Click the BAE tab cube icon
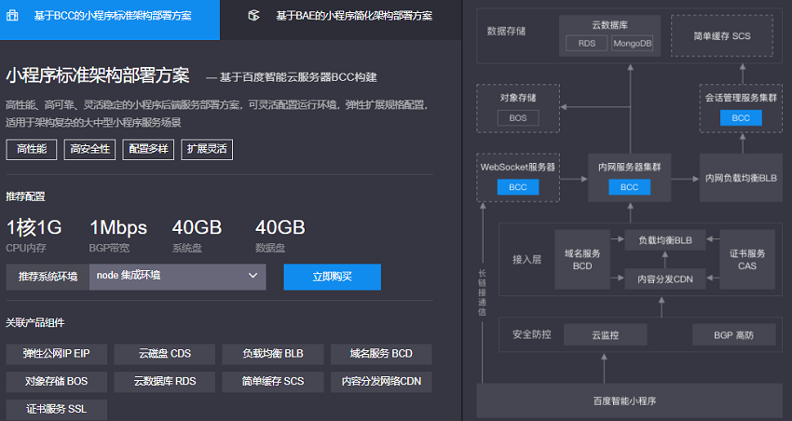 pos(253,15)
